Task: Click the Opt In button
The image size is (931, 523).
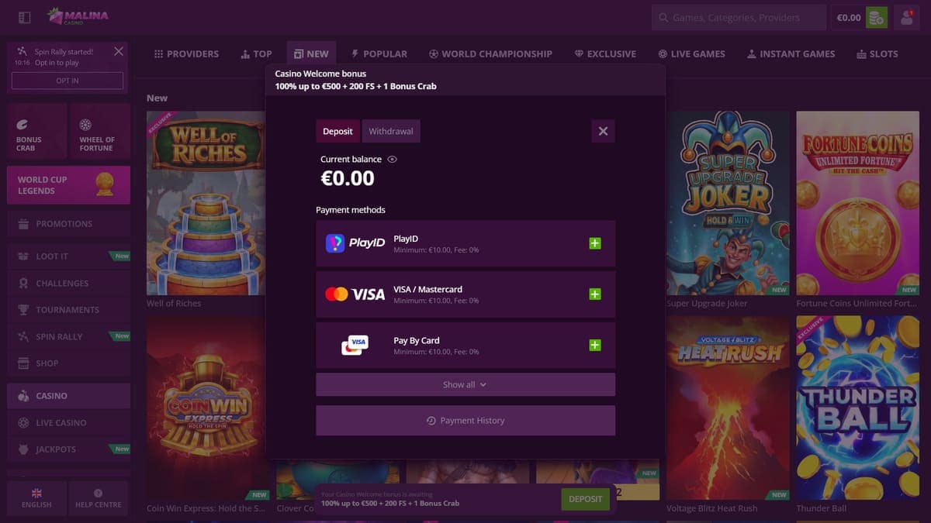Action: (67, 81)
